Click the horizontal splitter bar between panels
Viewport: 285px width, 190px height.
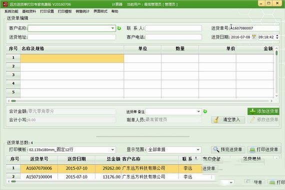pos(143,136)
